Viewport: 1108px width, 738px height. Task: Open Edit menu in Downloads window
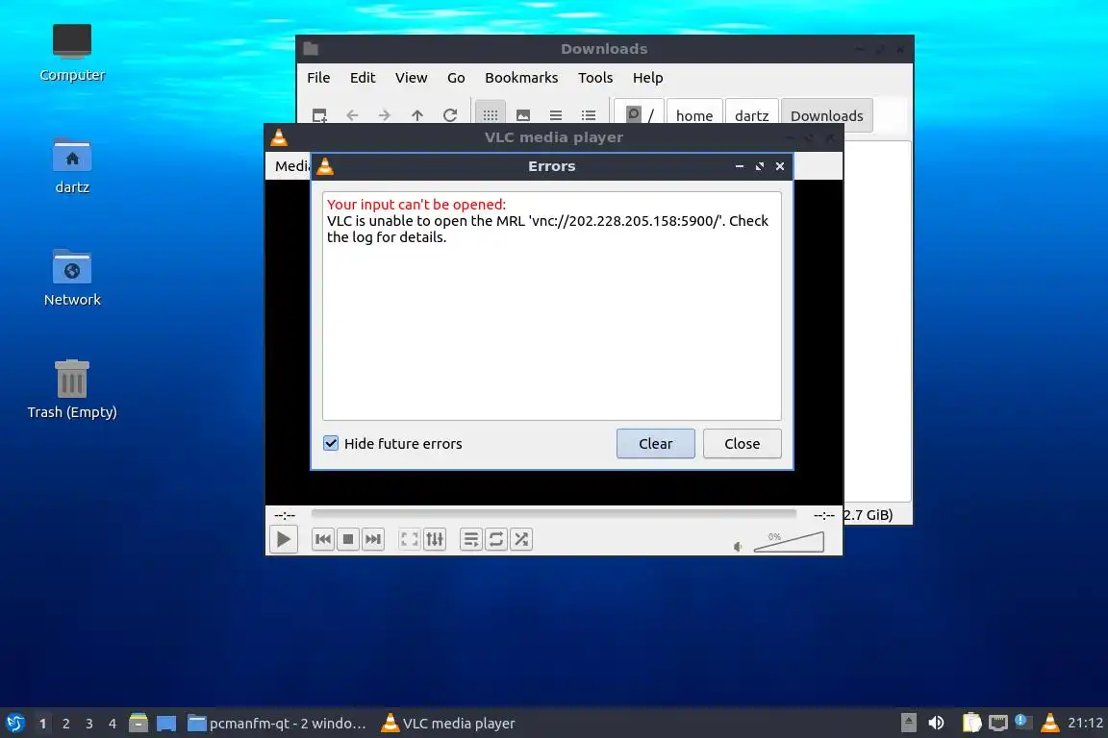[x=363, y=78]
